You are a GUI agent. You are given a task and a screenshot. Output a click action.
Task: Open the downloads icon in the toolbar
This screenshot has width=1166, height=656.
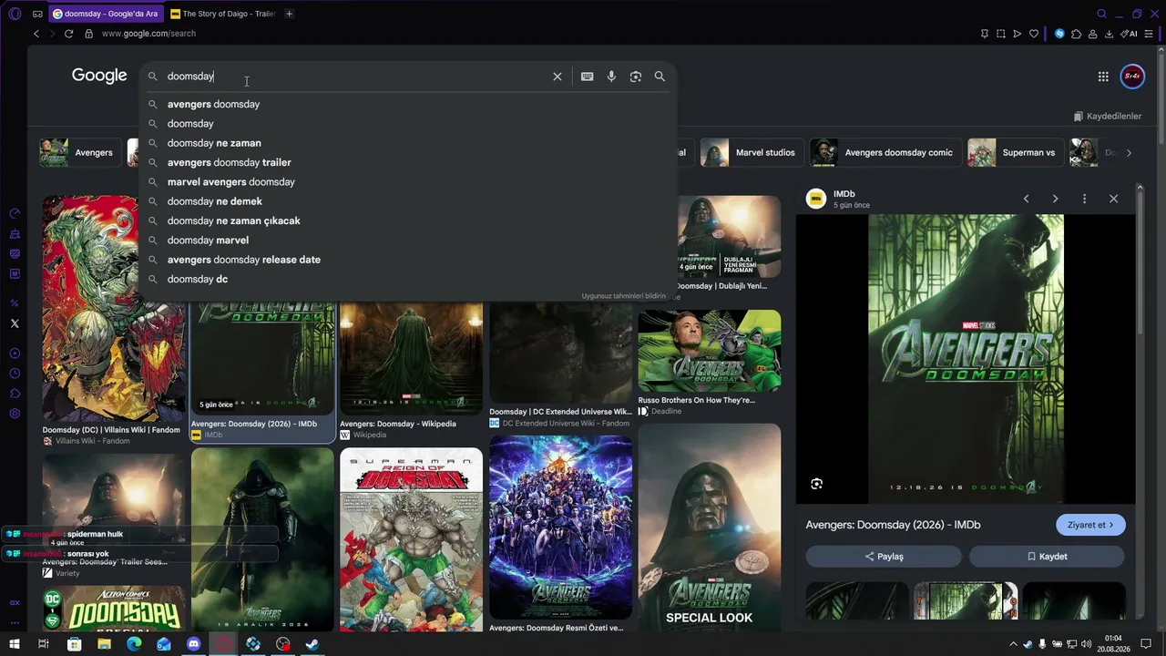pyautogui.click(x=1109, y=34)
